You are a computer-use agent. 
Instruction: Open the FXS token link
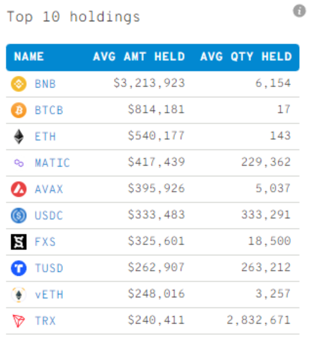(x=45, y=242)
